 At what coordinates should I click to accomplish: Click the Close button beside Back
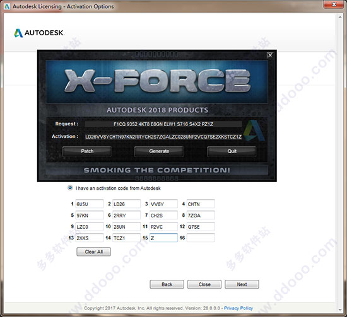pos(204,284)
